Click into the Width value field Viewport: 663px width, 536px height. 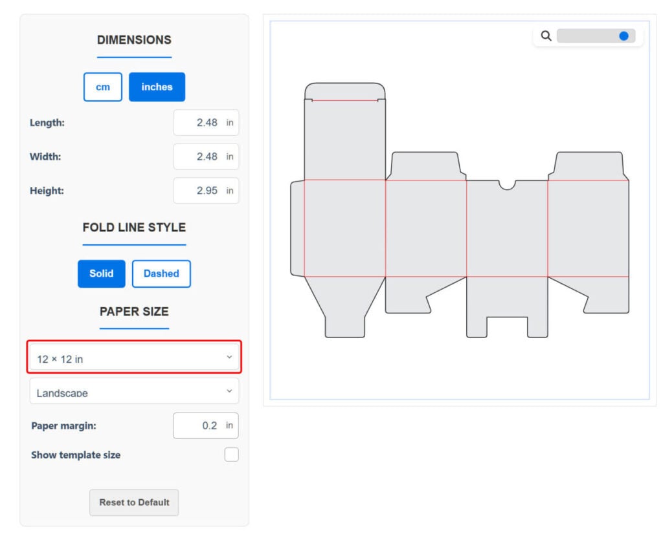pyautogui.click(x=205, y=156)
